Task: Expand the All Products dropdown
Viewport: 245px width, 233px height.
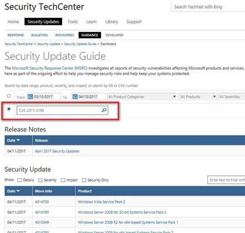Action: tap(198, 97)
